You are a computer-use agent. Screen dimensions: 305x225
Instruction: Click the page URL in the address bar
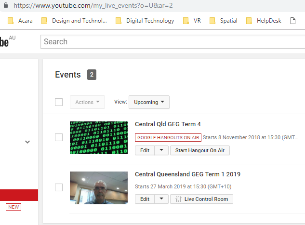93,5
